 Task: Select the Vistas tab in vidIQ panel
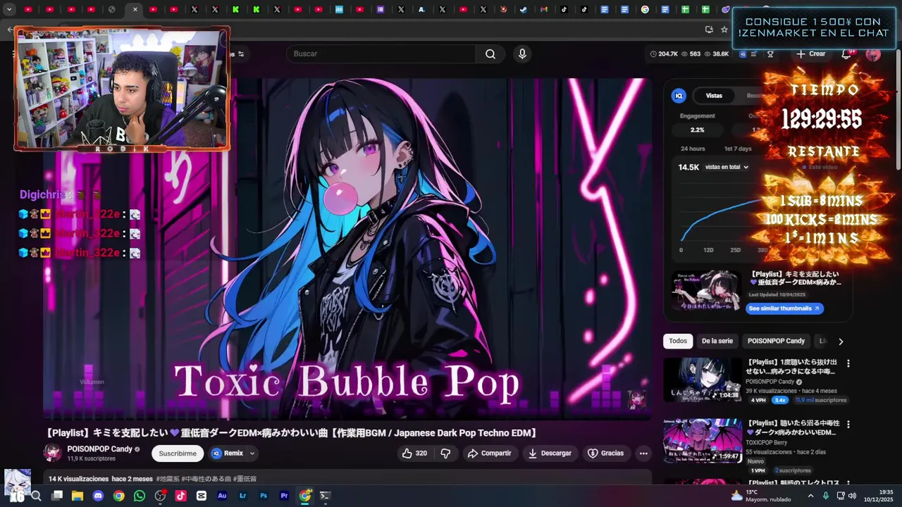click(x=714, y=96)
